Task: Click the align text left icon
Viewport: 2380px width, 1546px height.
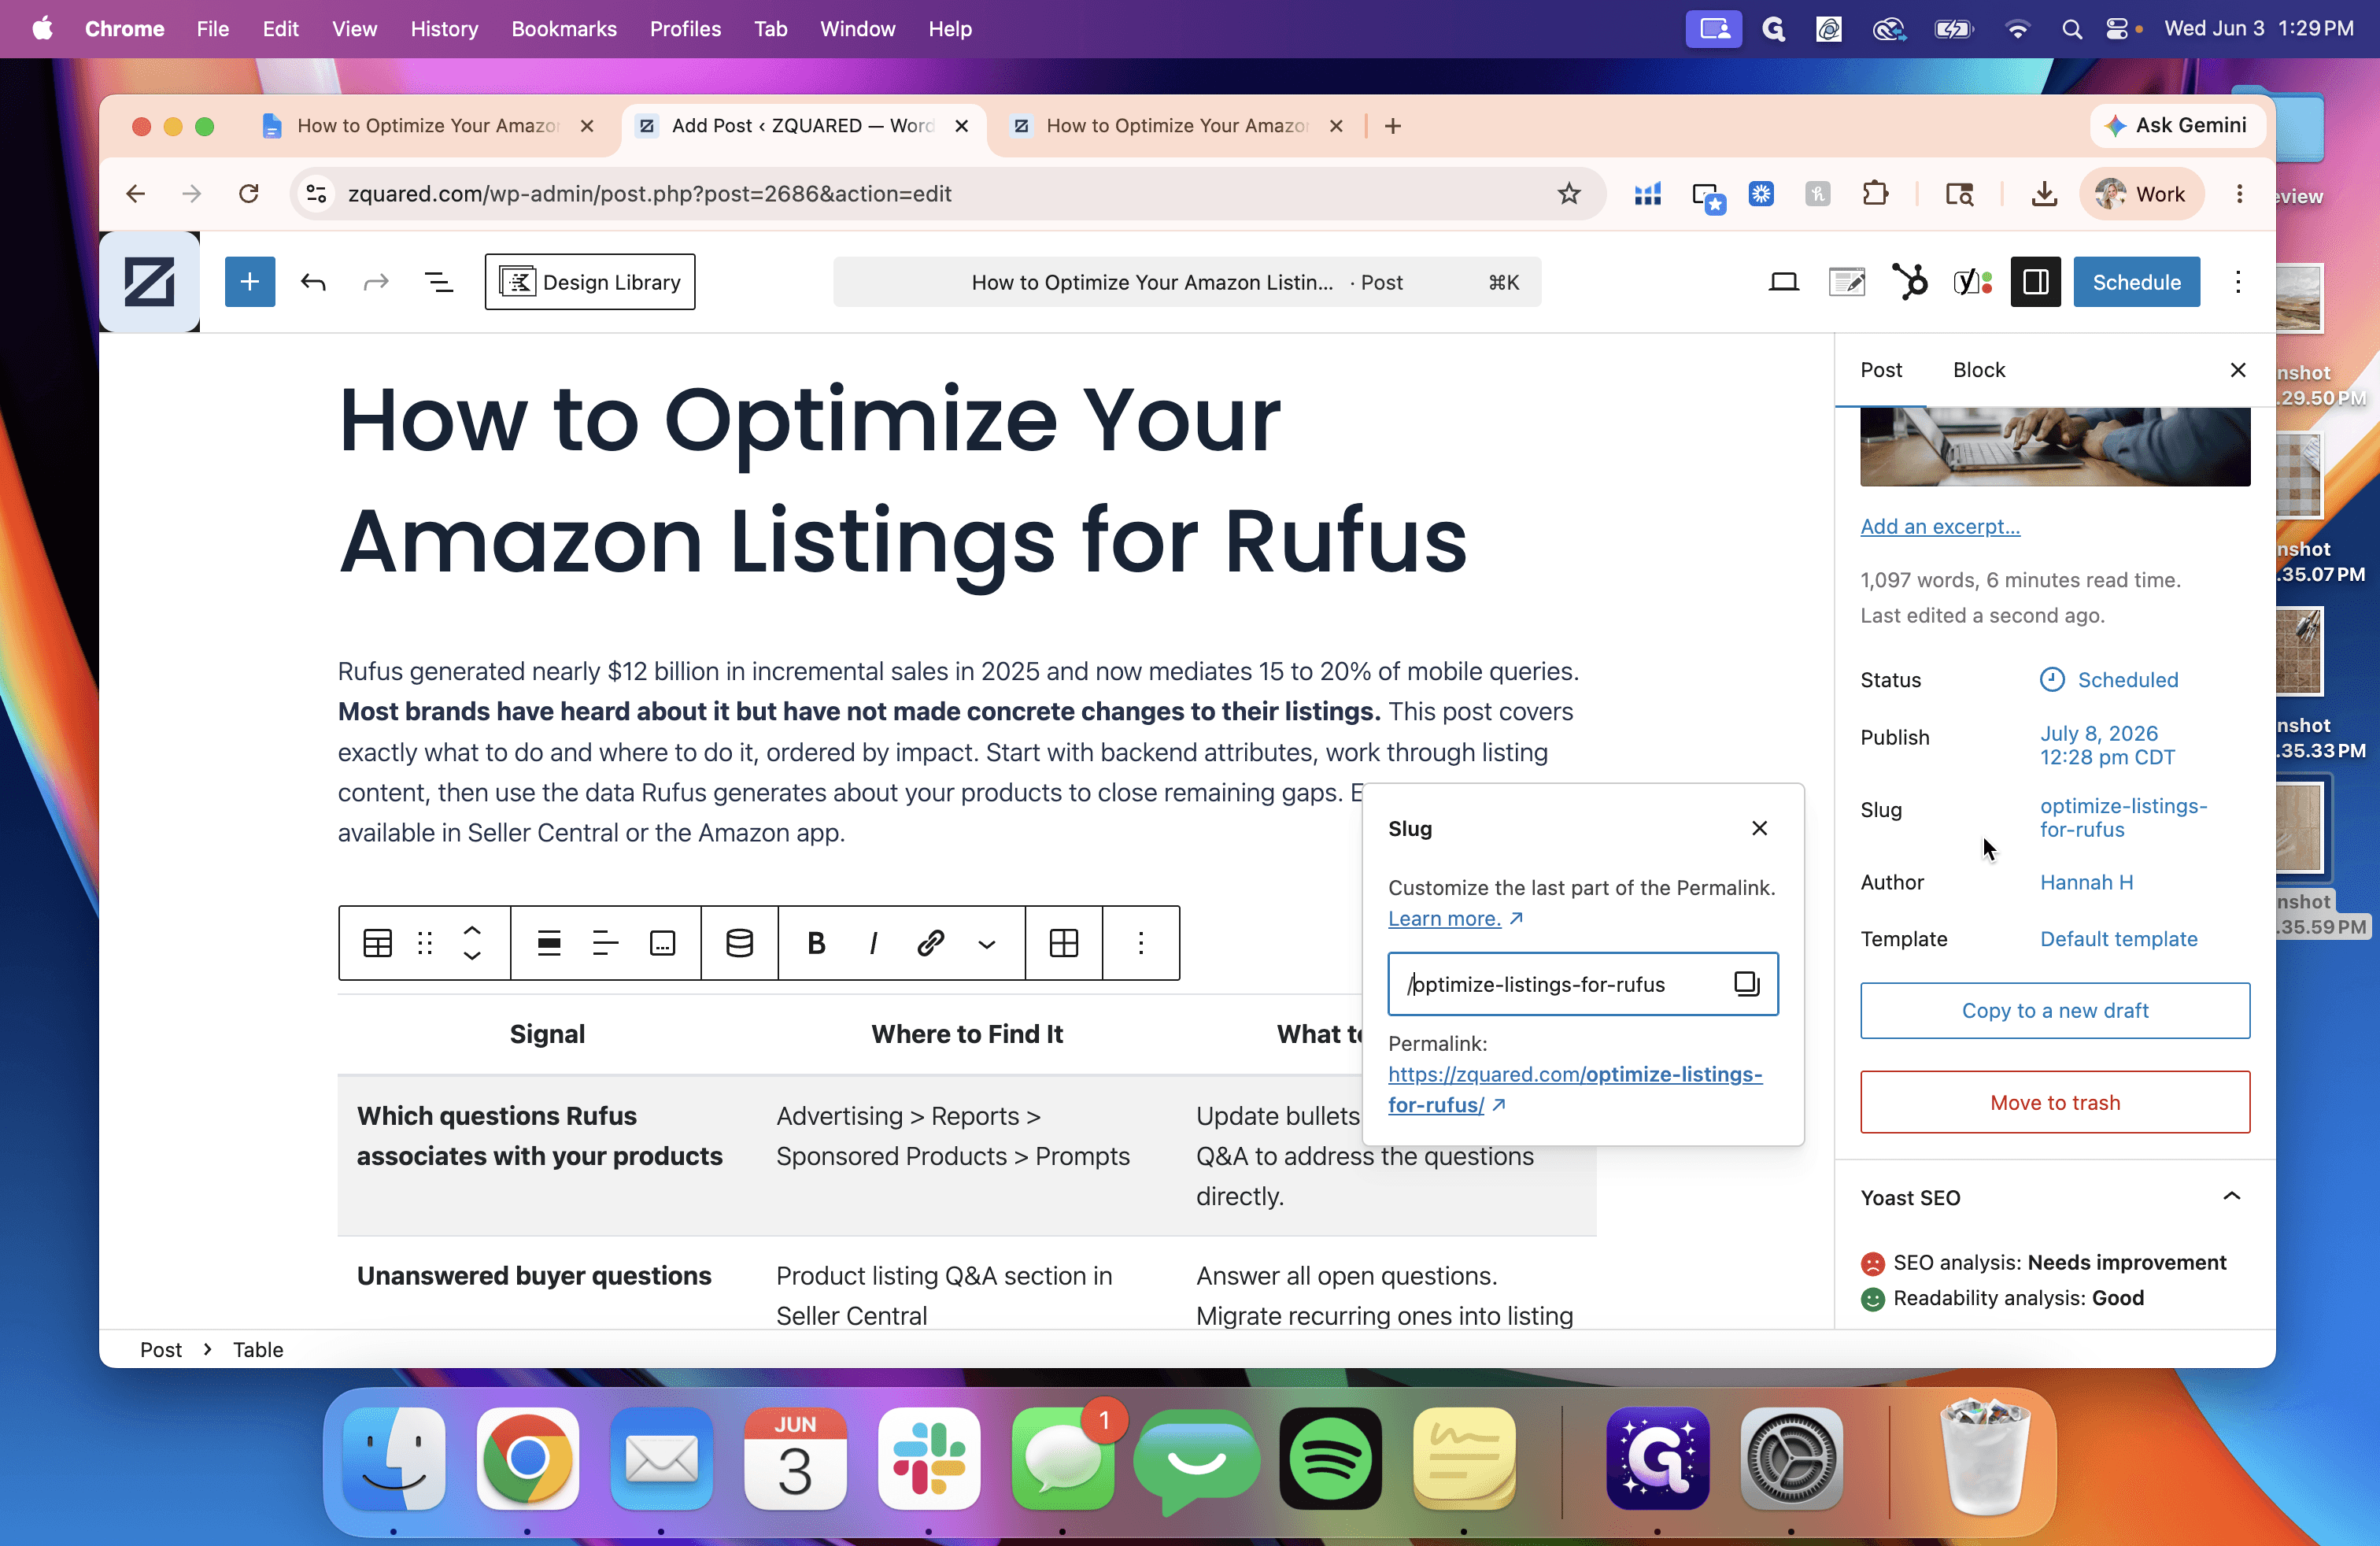Action: tap(605, 943)
